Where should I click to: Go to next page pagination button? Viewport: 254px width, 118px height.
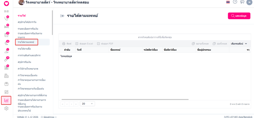[x=72, y=104]
